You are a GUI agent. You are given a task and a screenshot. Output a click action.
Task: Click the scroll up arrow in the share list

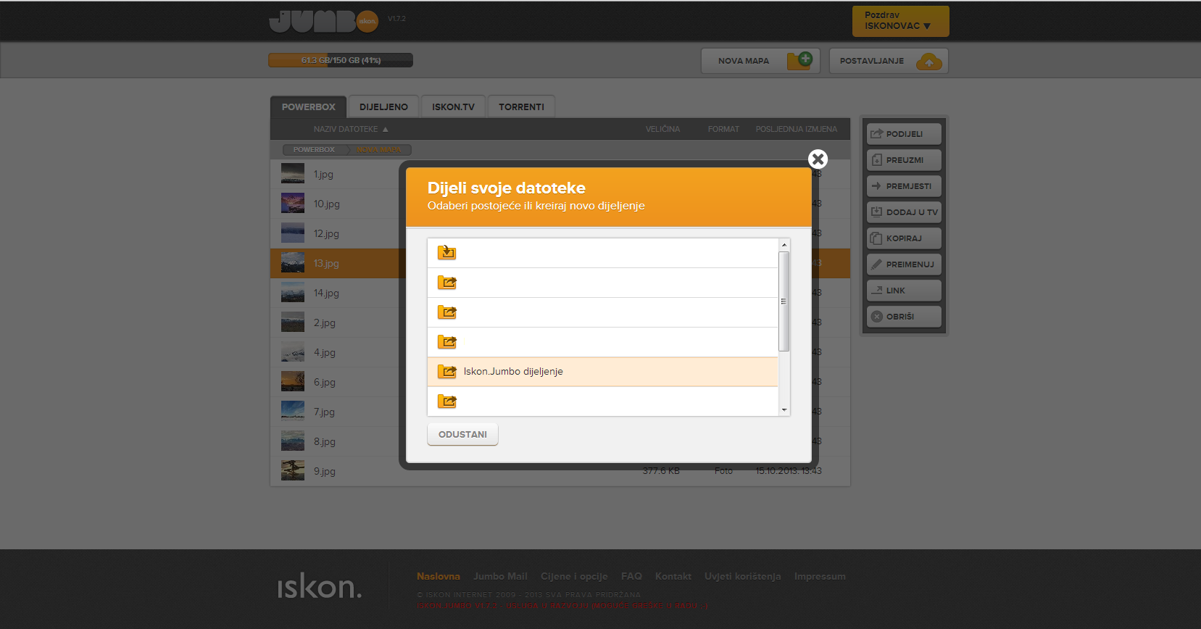(784, 245)
